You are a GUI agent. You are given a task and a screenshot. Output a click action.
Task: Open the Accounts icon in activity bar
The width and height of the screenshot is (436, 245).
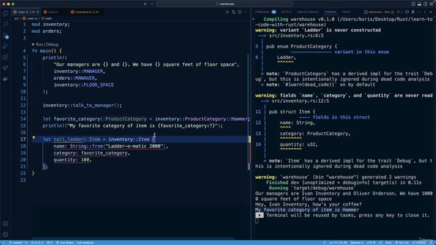pos(5,224)
